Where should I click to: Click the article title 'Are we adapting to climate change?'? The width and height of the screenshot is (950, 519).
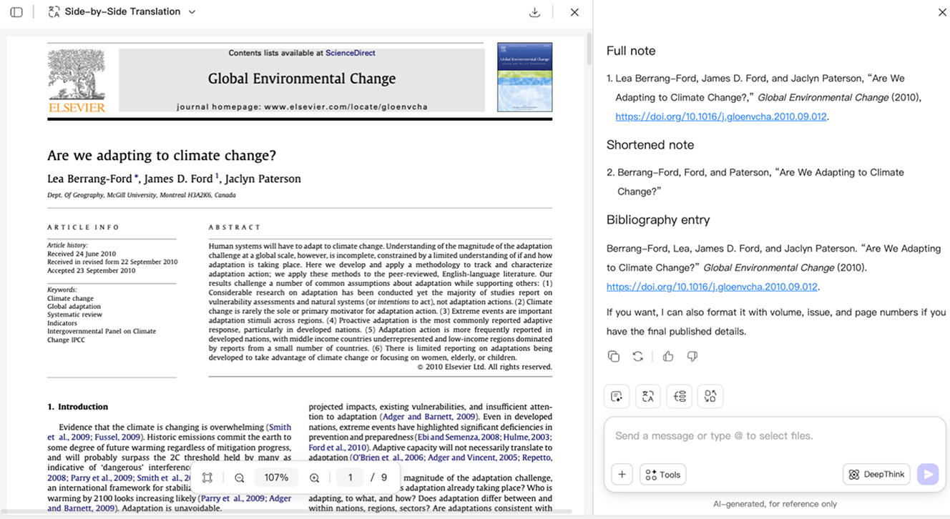pyautogui.click(x=162, y=155)
